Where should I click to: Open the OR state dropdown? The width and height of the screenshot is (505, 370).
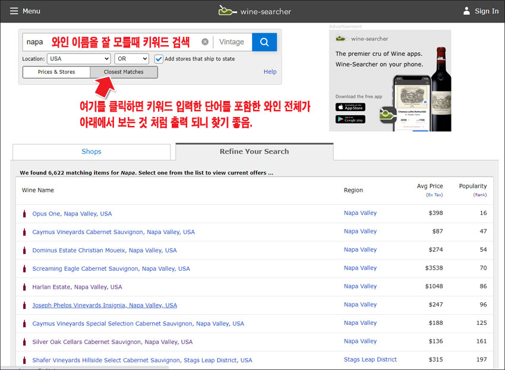[x=132, y=59]
